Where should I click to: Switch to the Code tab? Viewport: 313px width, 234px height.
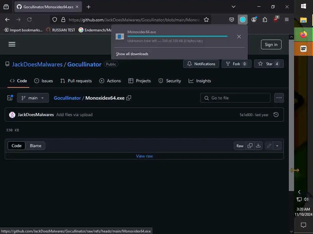tap(18, 81)
